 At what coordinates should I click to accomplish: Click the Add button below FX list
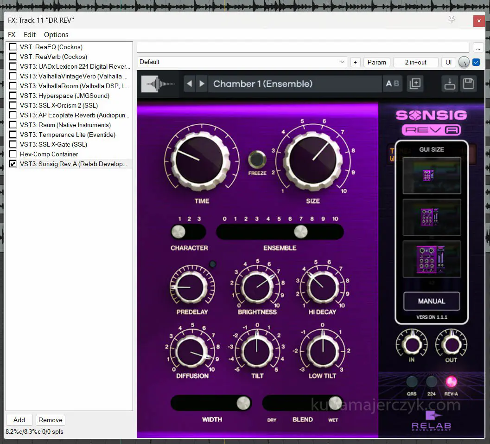click(x=19, y=420)
